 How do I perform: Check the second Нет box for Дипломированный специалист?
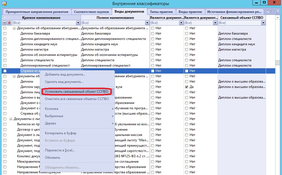click(x=187, y=65)
